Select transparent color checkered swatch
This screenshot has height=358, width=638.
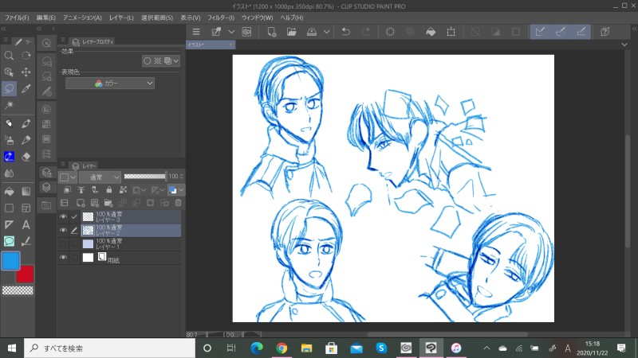(18, 290)
